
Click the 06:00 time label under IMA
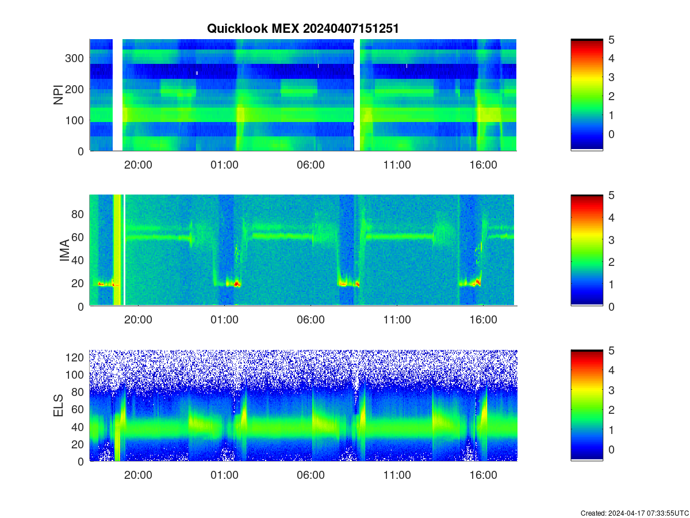point(310,320)
